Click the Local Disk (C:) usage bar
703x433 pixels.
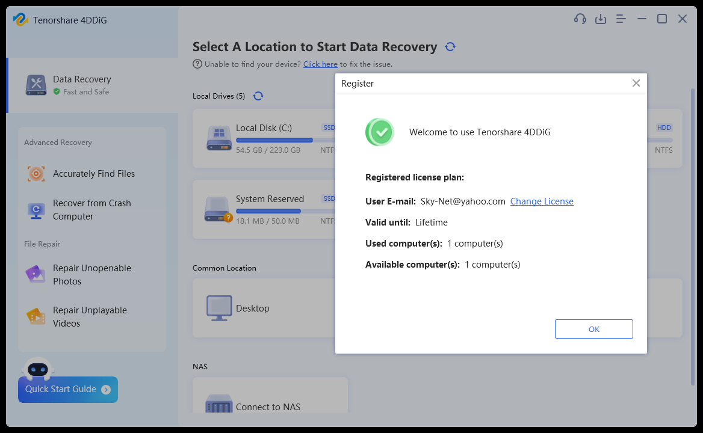(x=285, y=140)
